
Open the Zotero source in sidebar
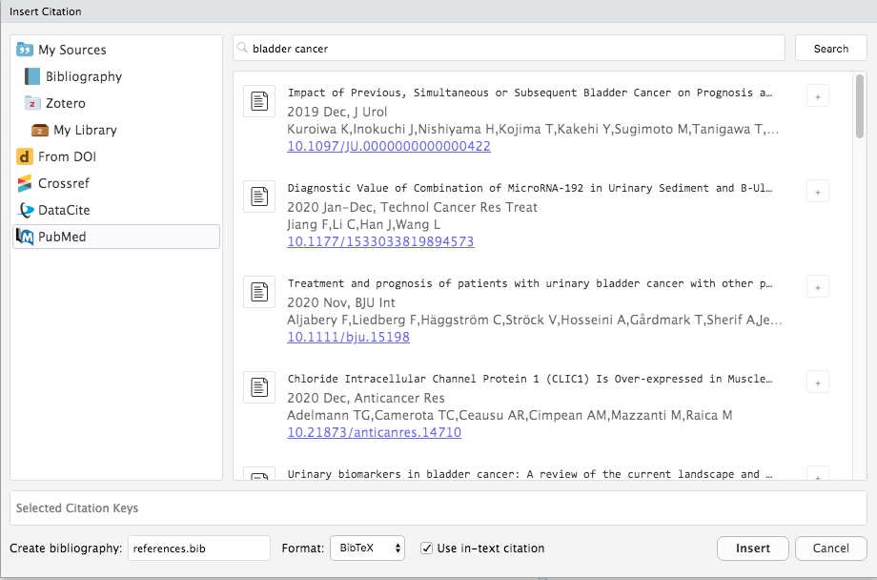click(x=65, y=103)
